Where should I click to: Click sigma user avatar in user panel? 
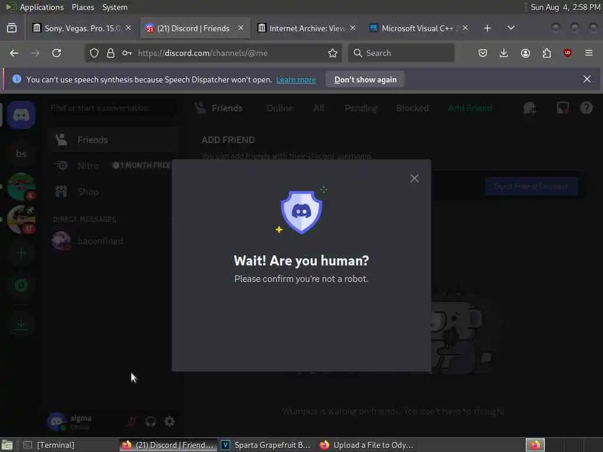coord(57,421)
